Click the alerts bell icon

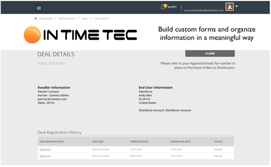click(x=163, y=7)
